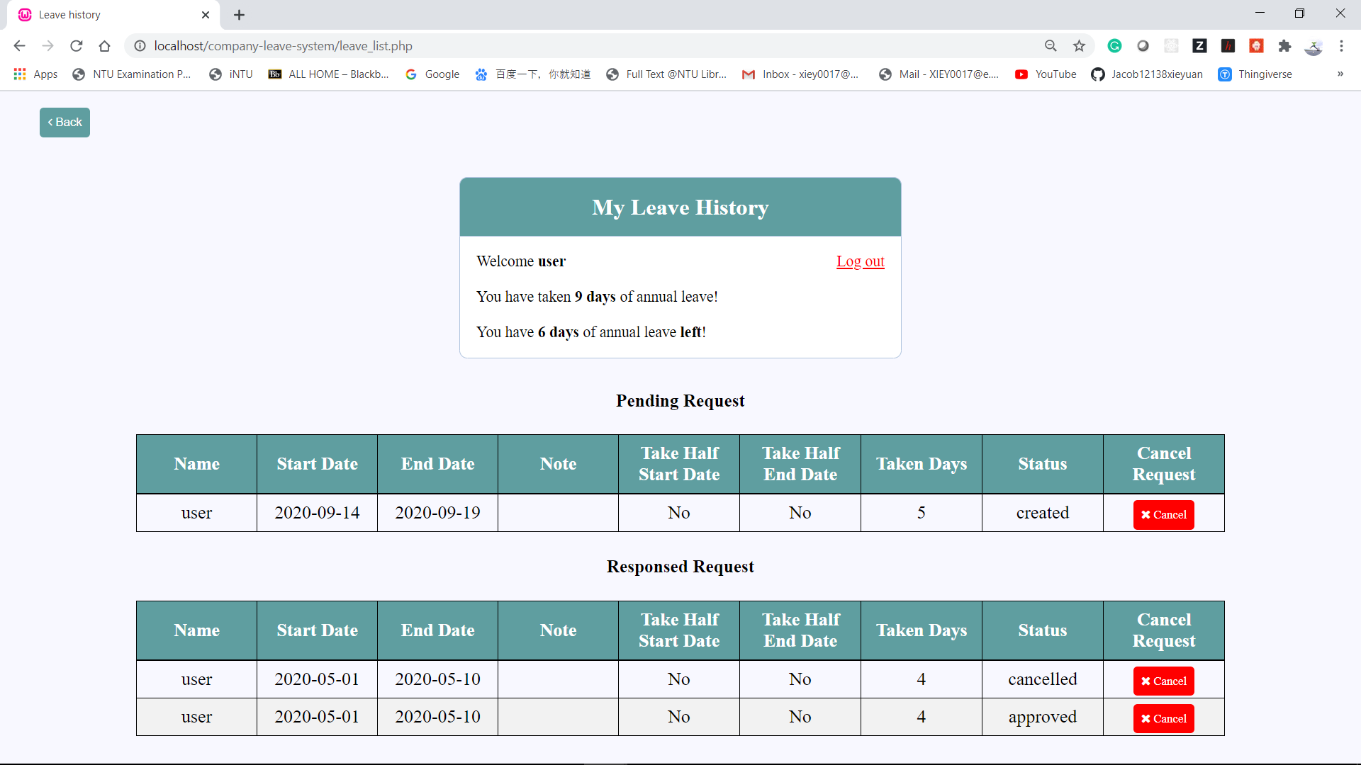Open the Extensions puzzle icon
Viewport: 1361px width, 765px height.
(1284, 46)
